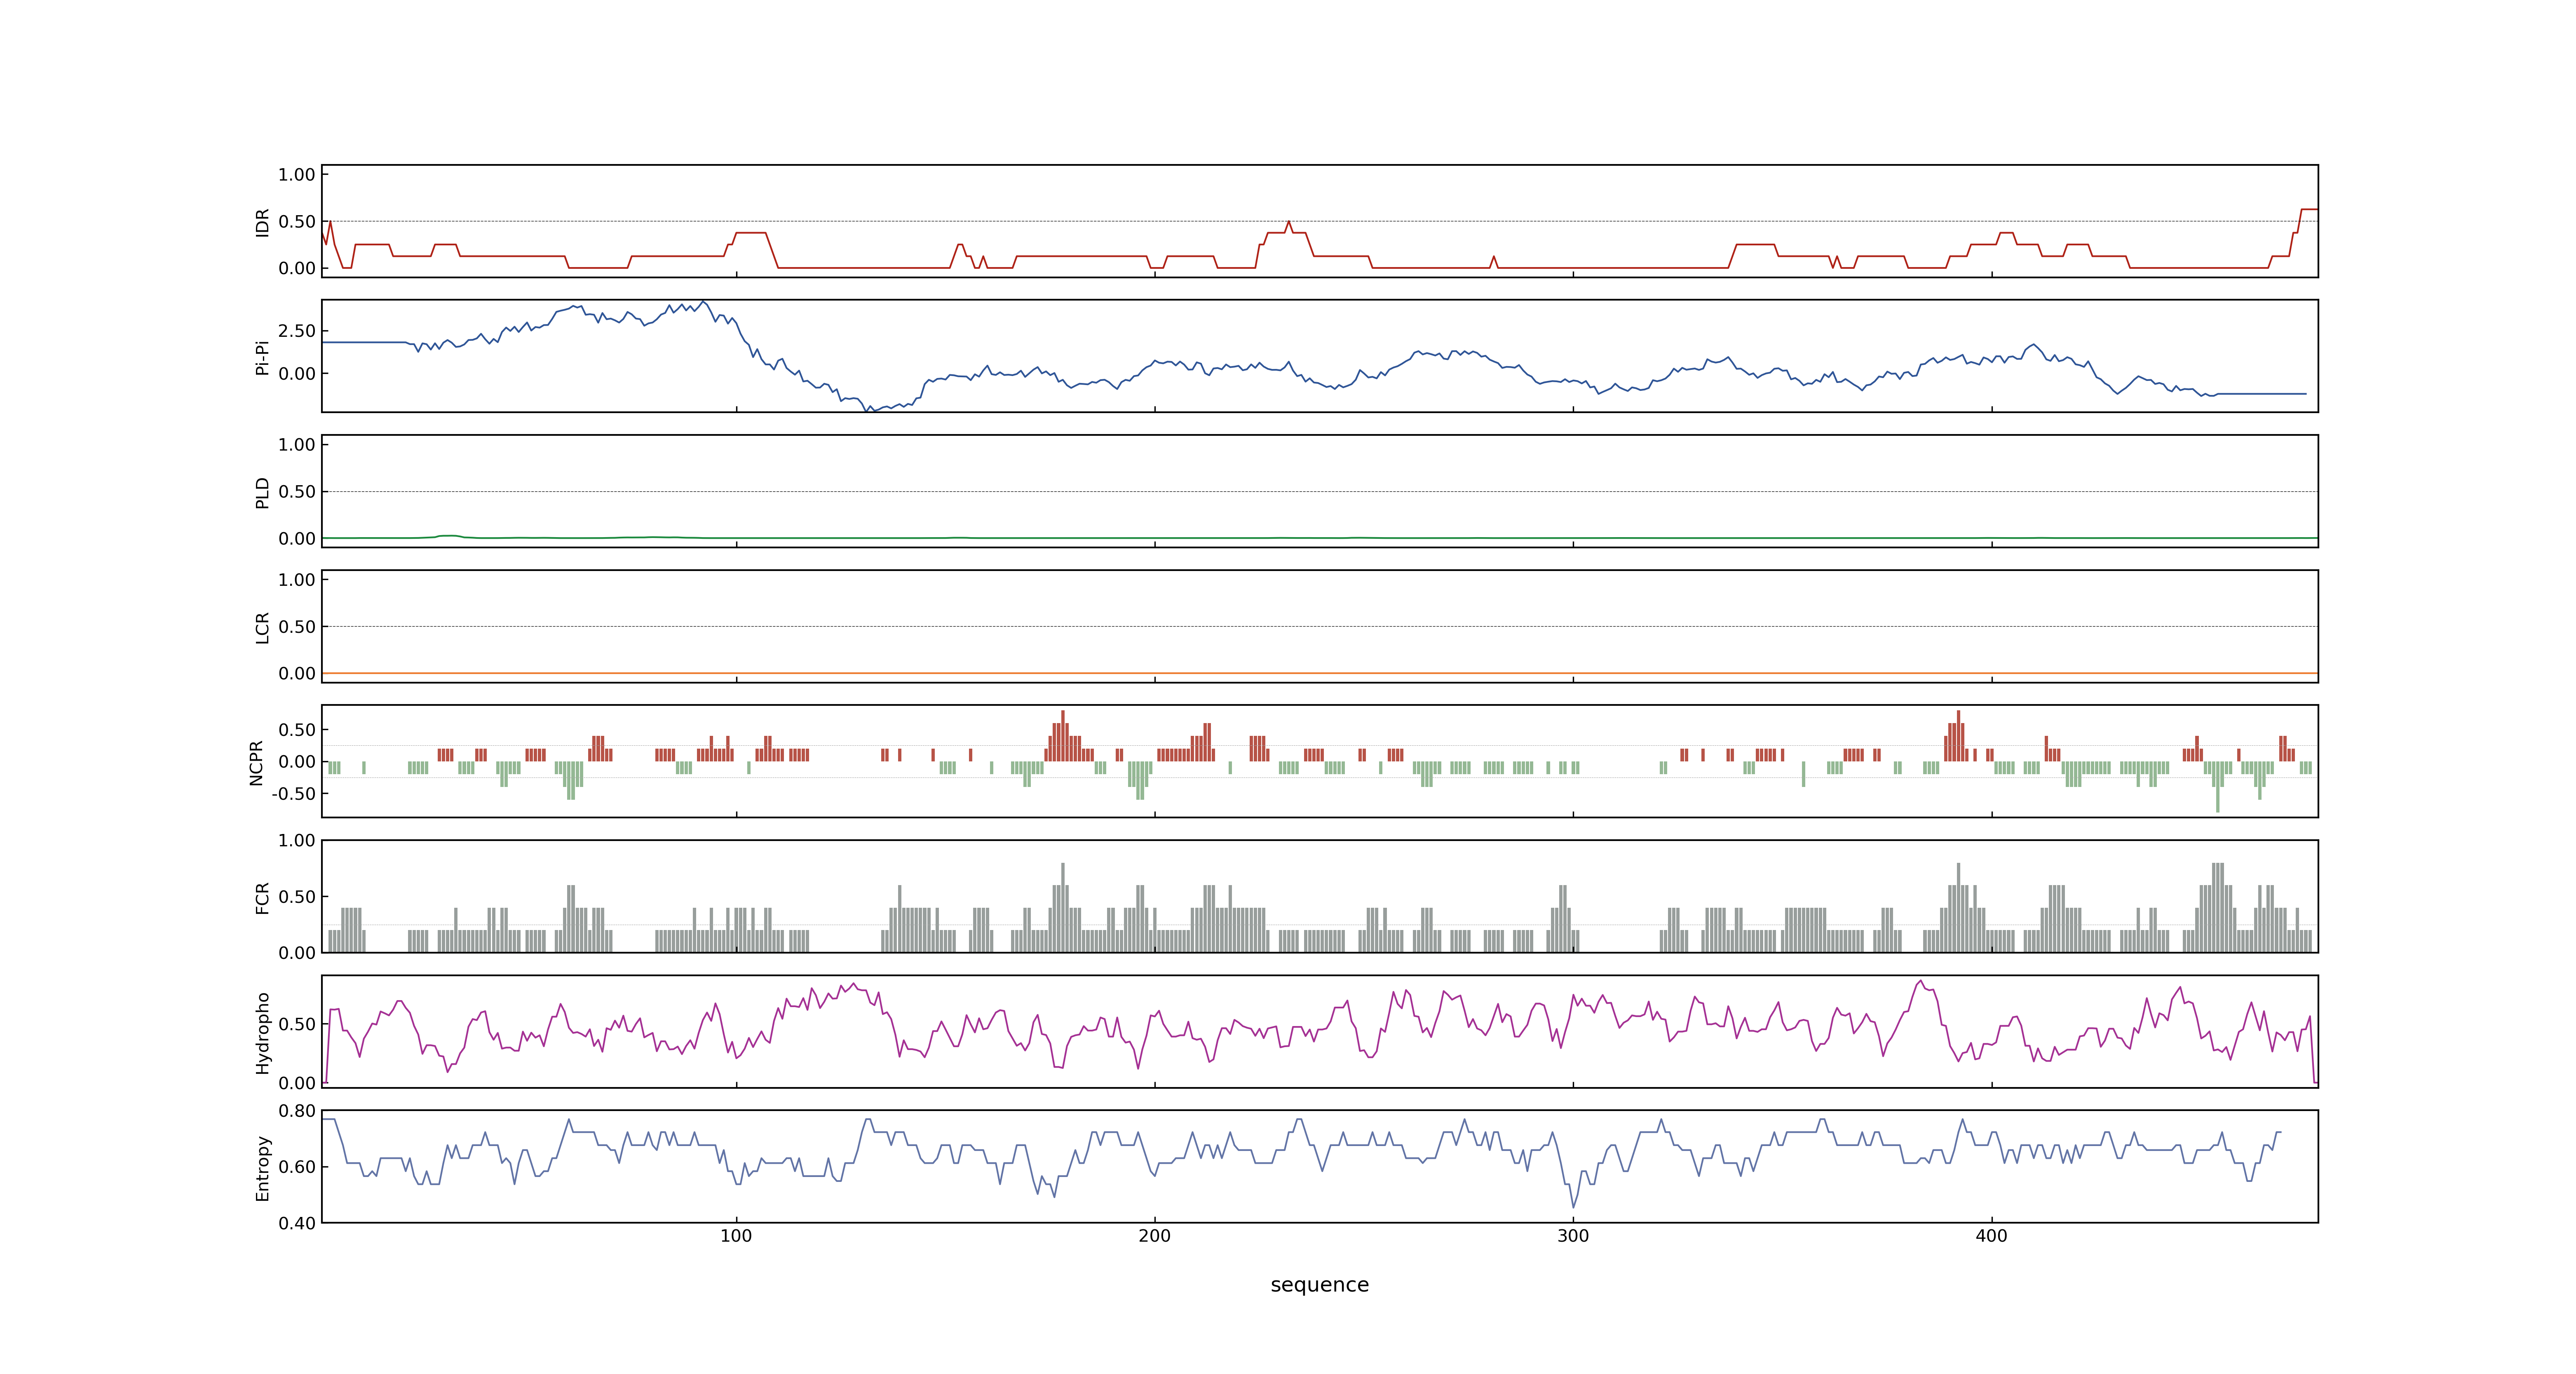The height and width of the screenshot is (1374, 2576).
Task: Click the 0.50 tick on Hydropho axis
Action: tap(297, 1024)
